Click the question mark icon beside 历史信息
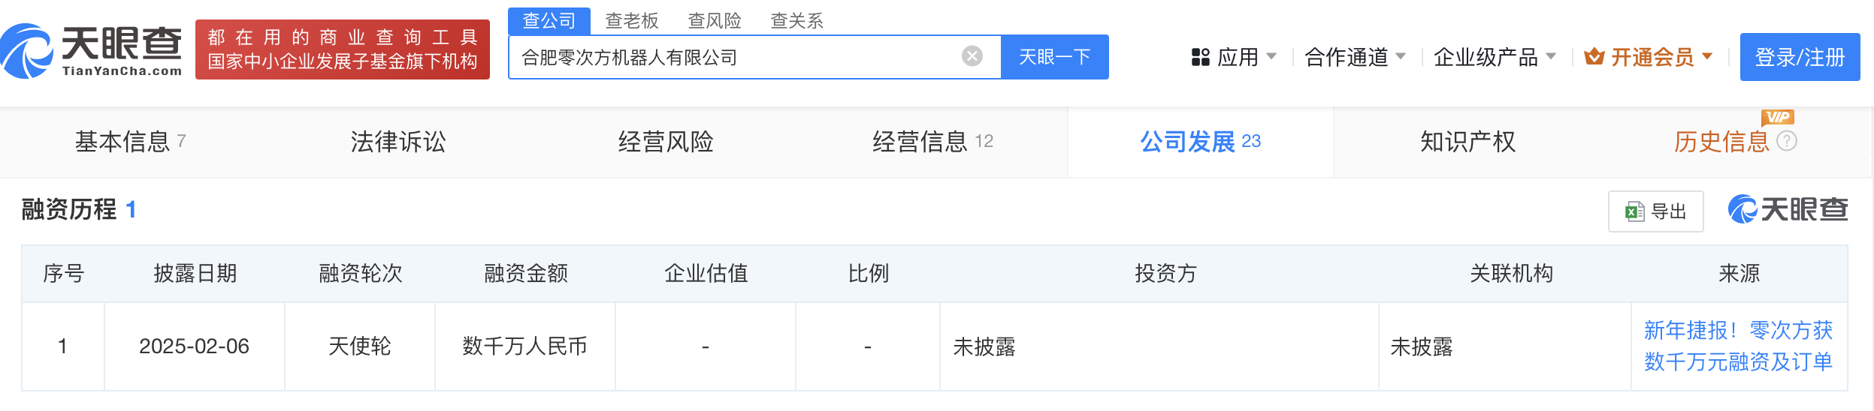Viewport: 1874px width, 411px height. point(1787,141)
